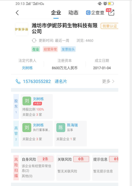Open legal representative 刘树栋 link

(x=27, y=68)
